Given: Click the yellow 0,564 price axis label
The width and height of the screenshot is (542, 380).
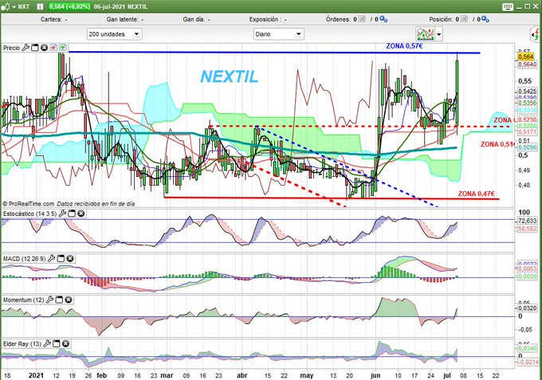Looking at the screenshot, I should click(x=526, y=57).
